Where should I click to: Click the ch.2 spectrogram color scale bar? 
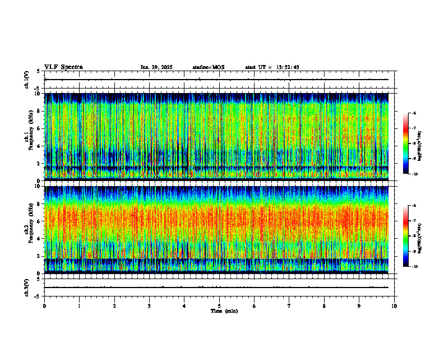click(x=405, y=236)
